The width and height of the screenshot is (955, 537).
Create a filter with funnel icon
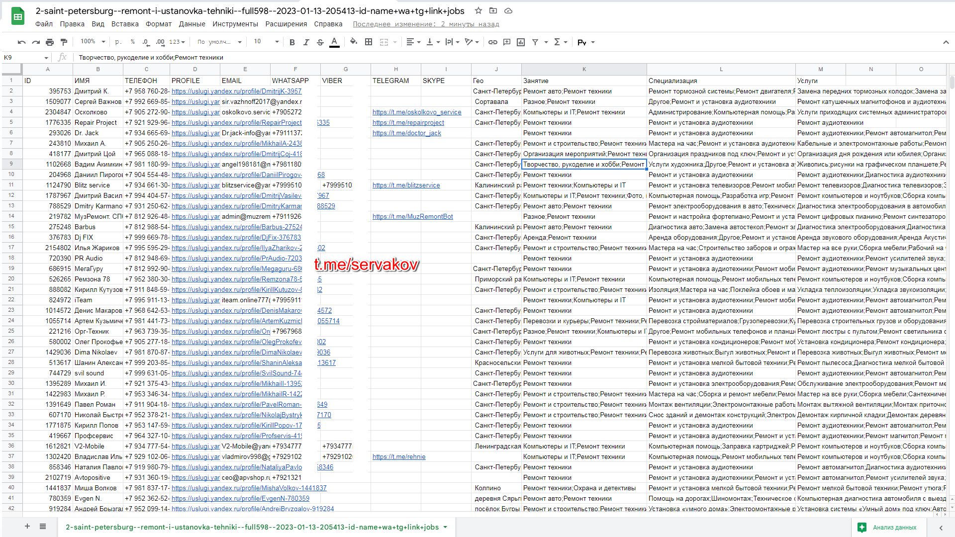tap(535, 42)
